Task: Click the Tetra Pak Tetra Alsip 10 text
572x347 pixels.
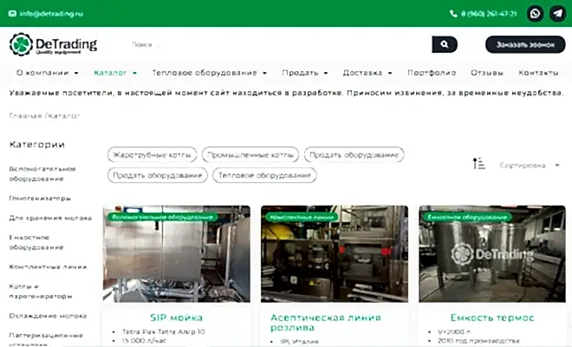Action: coord(164,331)
